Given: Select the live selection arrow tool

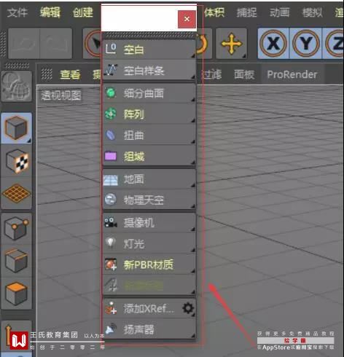Looking at the screenshot, I should pyautogui.click(x=93, y=44).
